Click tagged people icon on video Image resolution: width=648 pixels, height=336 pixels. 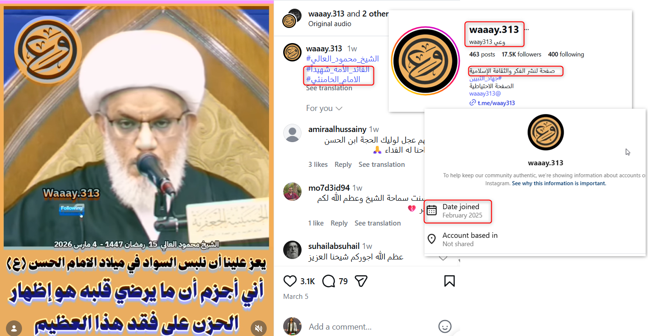[14, 328]
